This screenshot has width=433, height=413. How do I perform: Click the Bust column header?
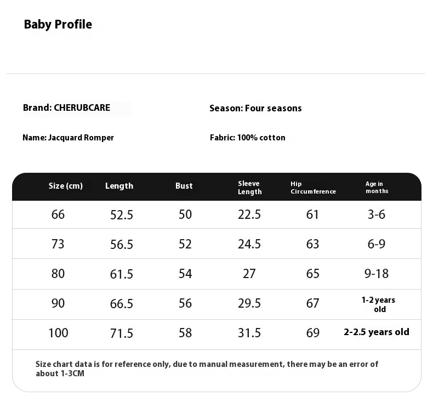(184, 186)
